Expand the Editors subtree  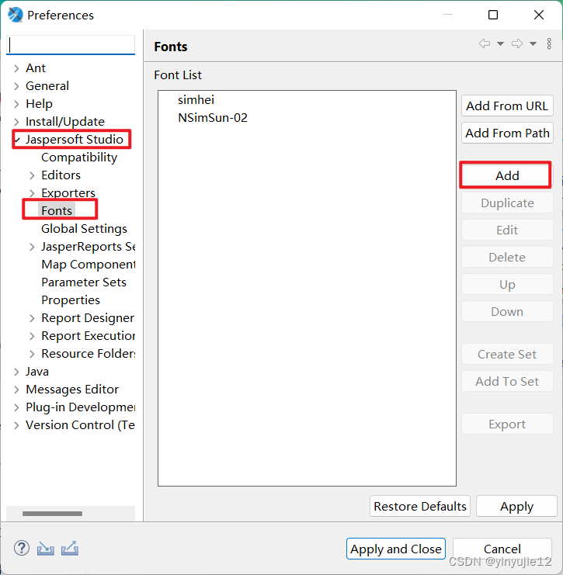33,175
